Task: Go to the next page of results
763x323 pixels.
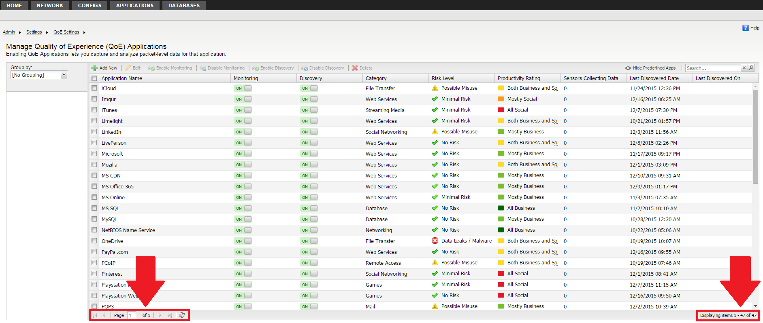Action: click(x=160, y=315)
